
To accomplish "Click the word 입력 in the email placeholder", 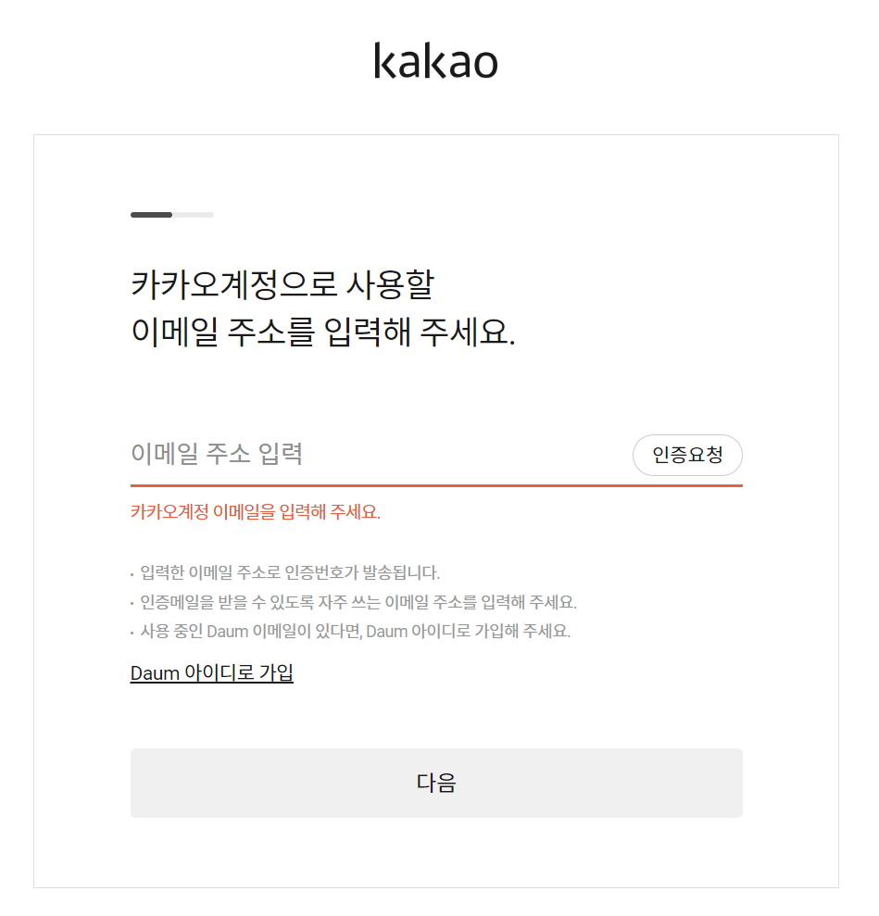I will click(x=281, y=453).
